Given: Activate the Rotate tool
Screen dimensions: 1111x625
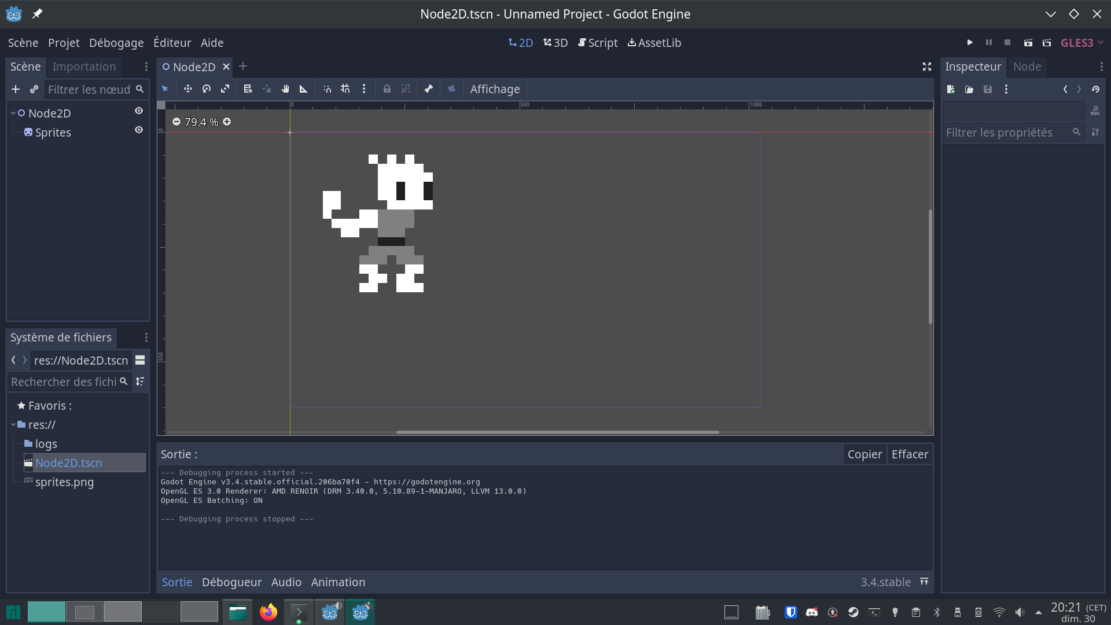Looking at the screenshot, I should click(x=206, y=89).
